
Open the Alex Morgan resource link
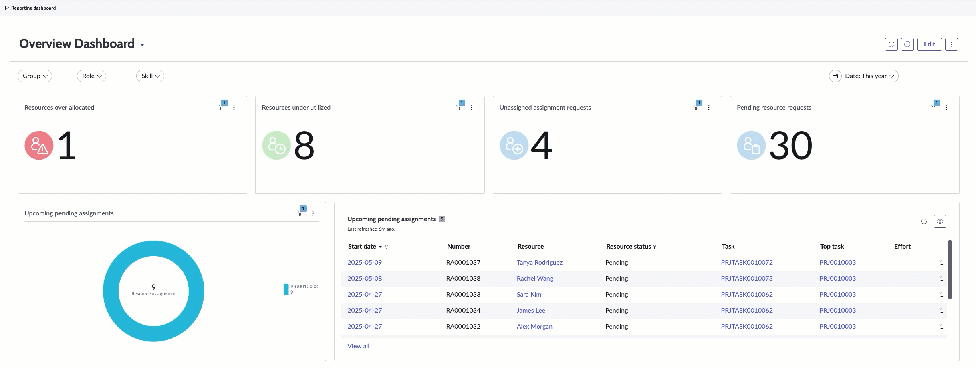[x=534, y=327]
